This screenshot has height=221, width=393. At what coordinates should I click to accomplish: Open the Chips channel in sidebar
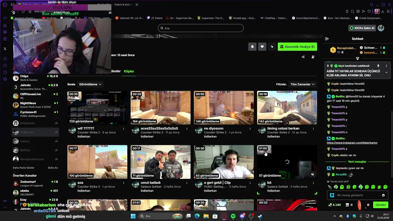[x=35, y=78]
